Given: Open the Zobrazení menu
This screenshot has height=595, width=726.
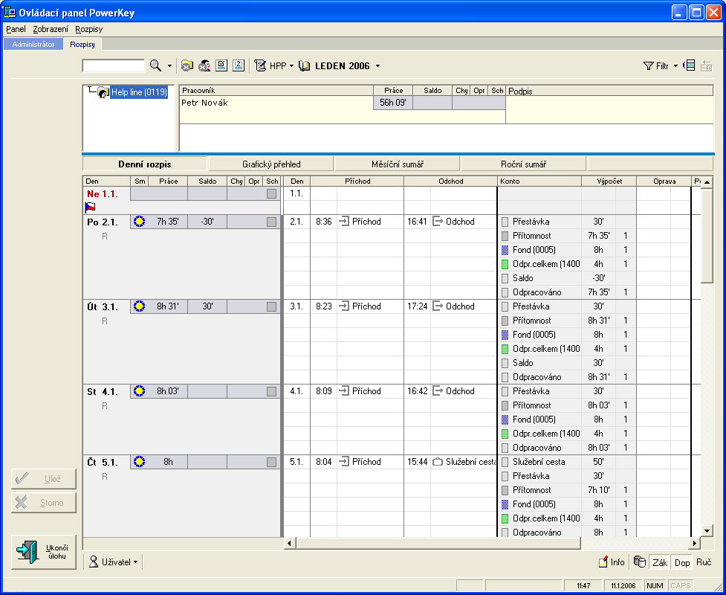Looking at the screenshot, I should click(51, 29).
